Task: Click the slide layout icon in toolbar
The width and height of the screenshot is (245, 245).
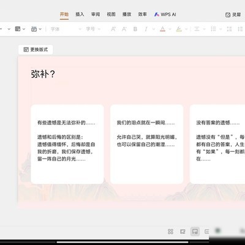Action: click(18, 29)
